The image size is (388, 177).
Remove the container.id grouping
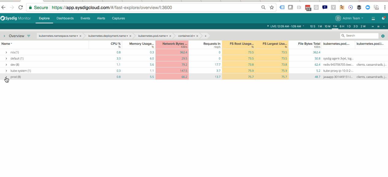[x=197, y=36]
